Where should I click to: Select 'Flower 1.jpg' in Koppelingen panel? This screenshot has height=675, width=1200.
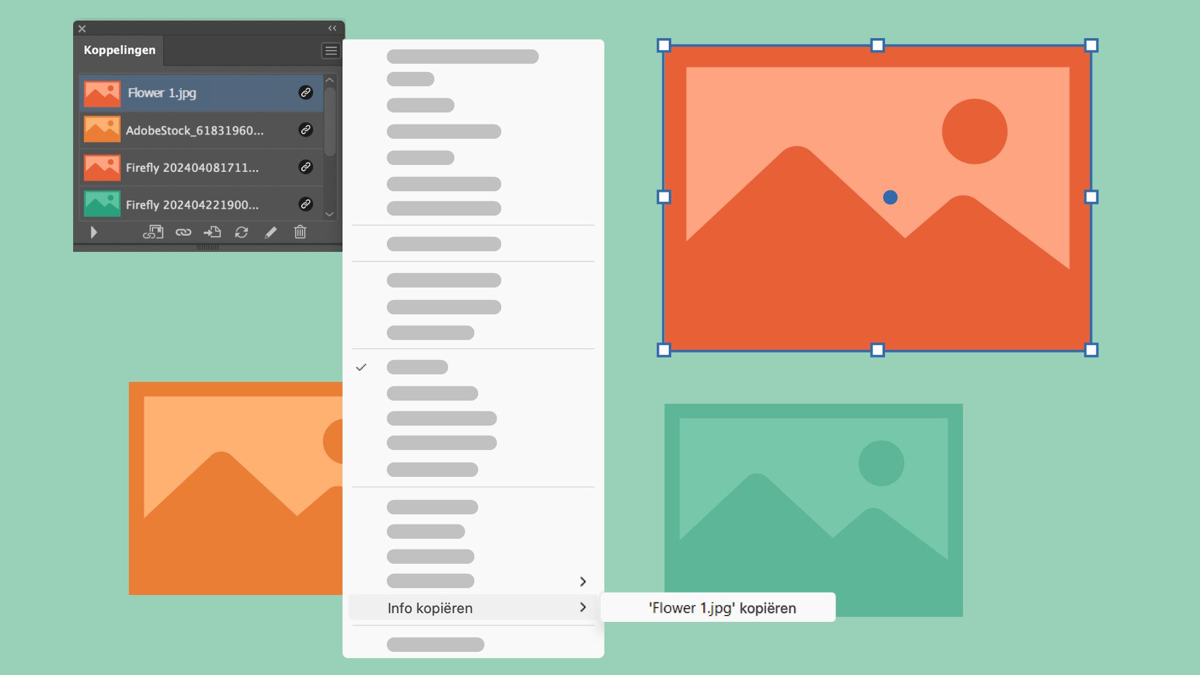pyautogui.click(x=199, y=92)
